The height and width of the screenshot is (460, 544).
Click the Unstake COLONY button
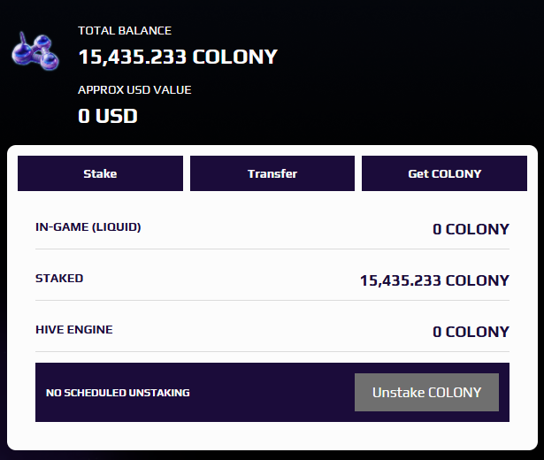tap(426, 393)
